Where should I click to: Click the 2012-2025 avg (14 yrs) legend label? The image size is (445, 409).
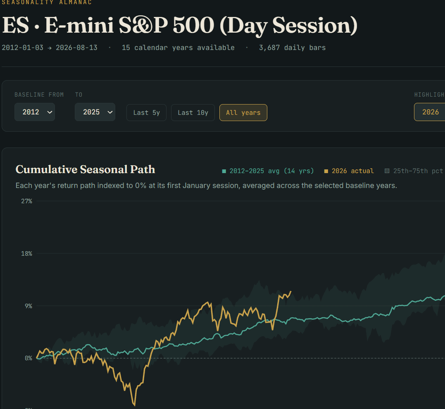coord(271,171)
